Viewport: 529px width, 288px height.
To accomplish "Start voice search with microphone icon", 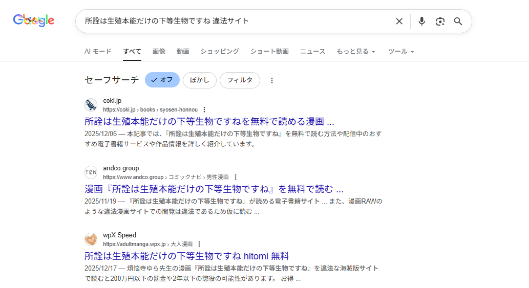I will tap(421, 21).
